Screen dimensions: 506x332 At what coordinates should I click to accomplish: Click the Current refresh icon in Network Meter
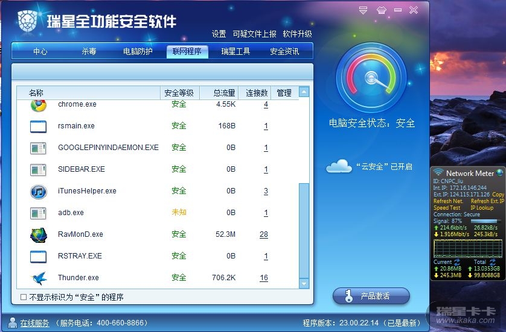pos(457,262)
